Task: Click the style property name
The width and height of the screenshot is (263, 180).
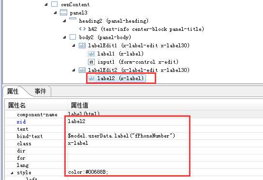Action: (24, 172)
